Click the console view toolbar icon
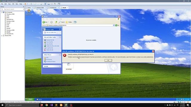This screenshot has width=191, height=107. click(59, 4)
